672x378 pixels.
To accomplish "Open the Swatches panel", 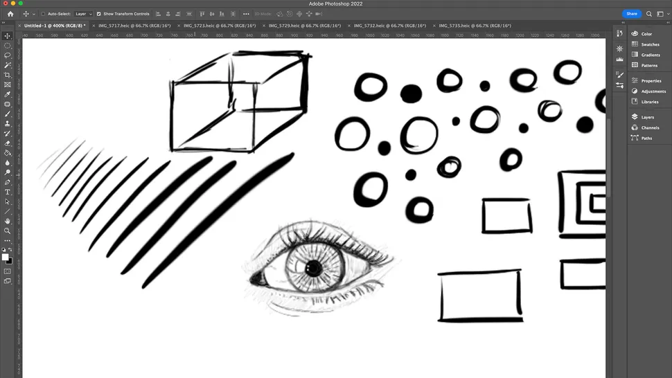I will (650, 44).
